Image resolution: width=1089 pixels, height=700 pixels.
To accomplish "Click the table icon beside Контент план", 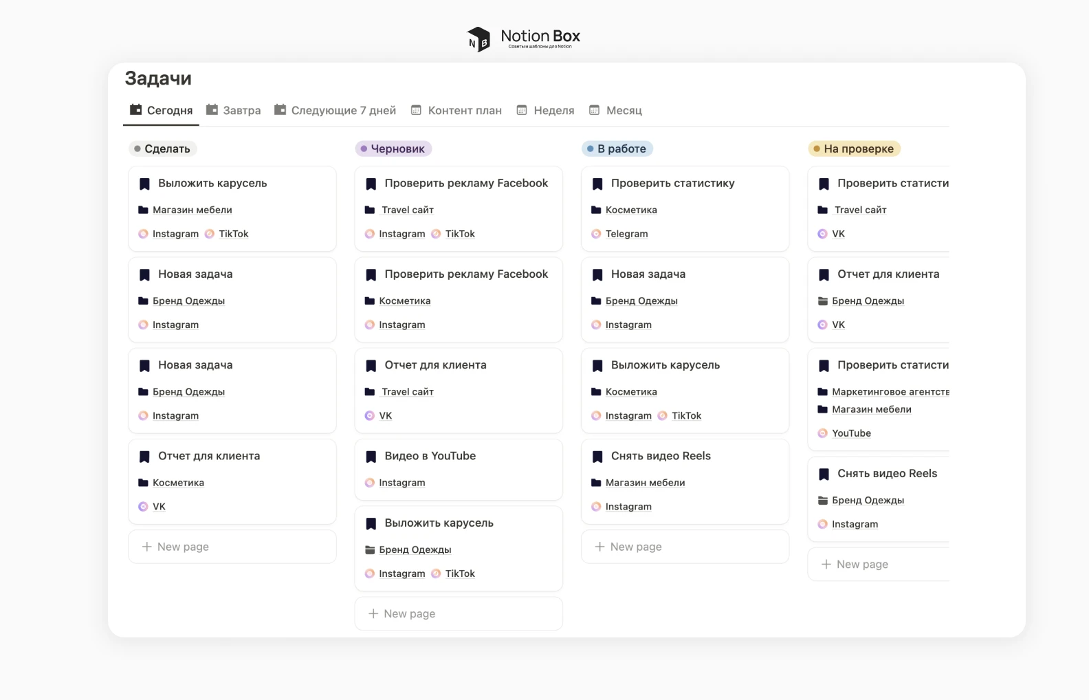I will click(416, 110).
